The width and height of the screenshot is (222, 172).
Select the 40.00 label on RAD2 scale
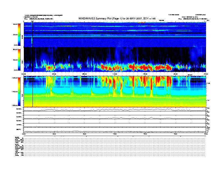(x=15, y=24)
